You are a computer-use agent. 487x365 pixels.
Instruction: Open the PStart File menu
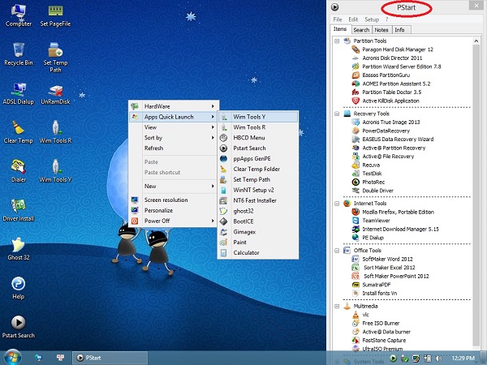point(338,19)
